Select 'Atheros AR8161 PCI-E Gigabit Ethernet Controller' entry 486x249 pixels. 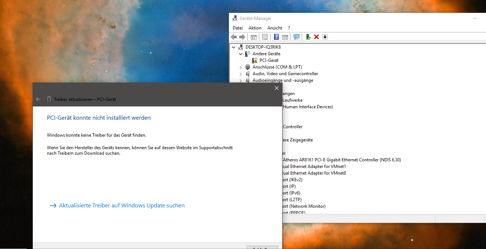pyautogui.click(x=342, y=160)
